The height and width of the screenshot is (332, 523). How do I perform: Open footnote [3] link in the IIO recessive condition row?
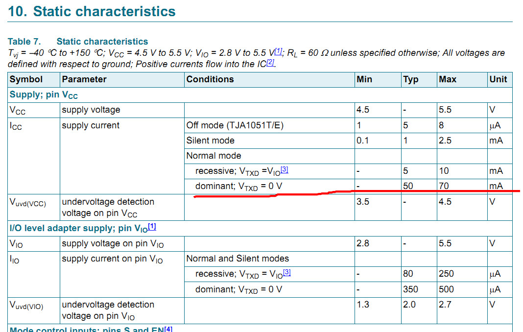coord(286,272)
